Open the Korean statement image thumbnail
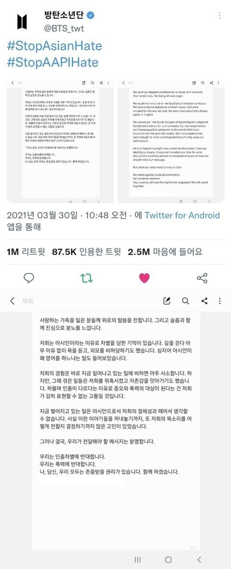The height and width of the screenshot is (569, 231). coord(60,141)
